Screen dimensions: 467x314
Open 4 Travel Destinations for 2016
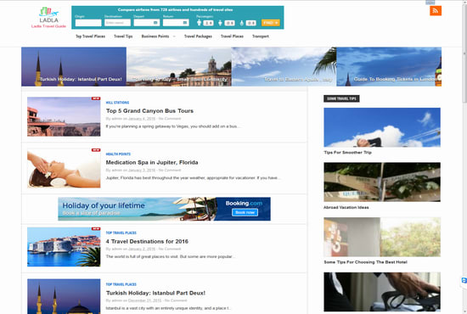point(147,241)
